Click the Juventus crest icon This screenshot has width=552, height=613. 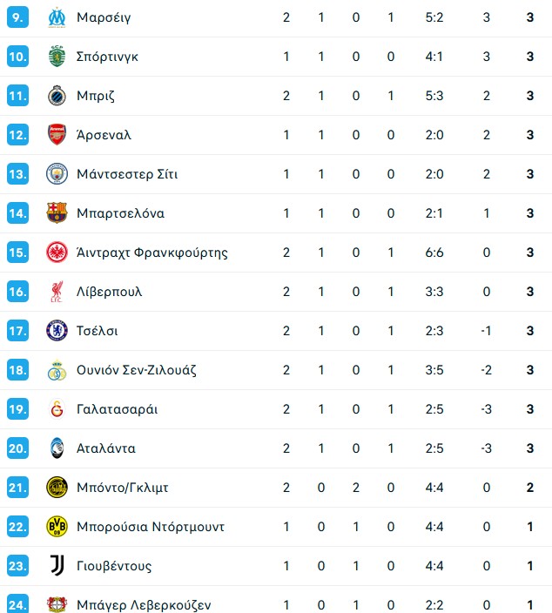(x=57, y=566)
